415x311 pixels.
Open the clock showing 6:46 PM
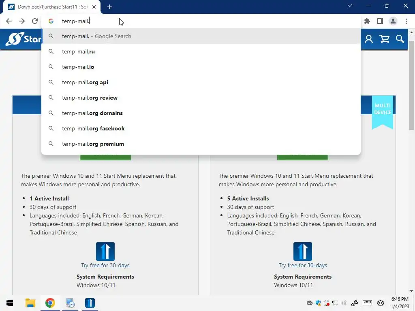click(x=400, y=303)
